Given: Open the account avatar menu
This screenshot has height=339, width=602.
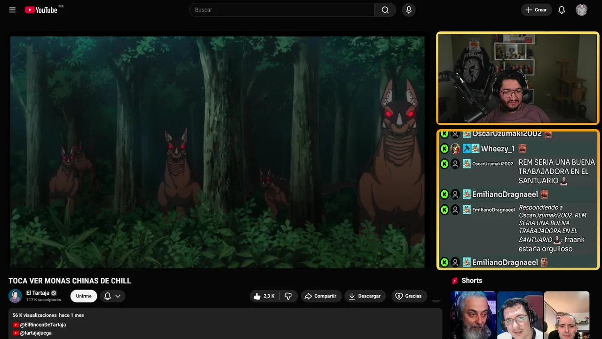Looking at the screenshot, I should (581, 10).
